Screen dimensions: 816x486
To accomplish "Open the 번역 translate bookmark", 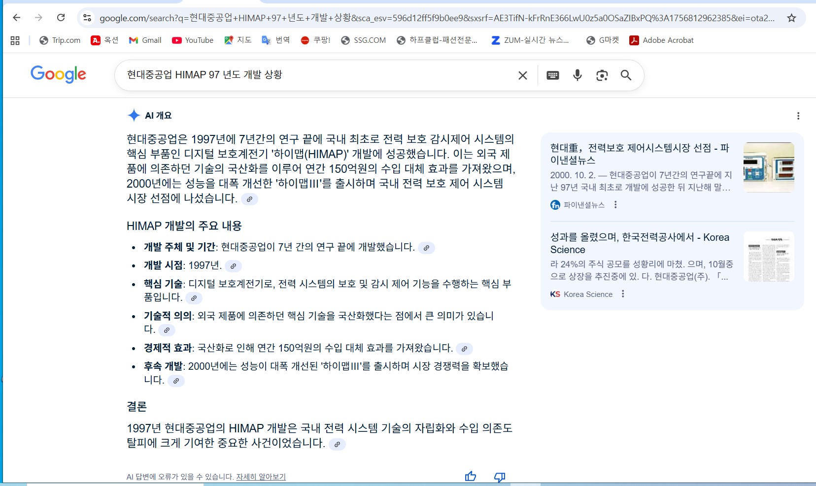I will pos(275,40).
